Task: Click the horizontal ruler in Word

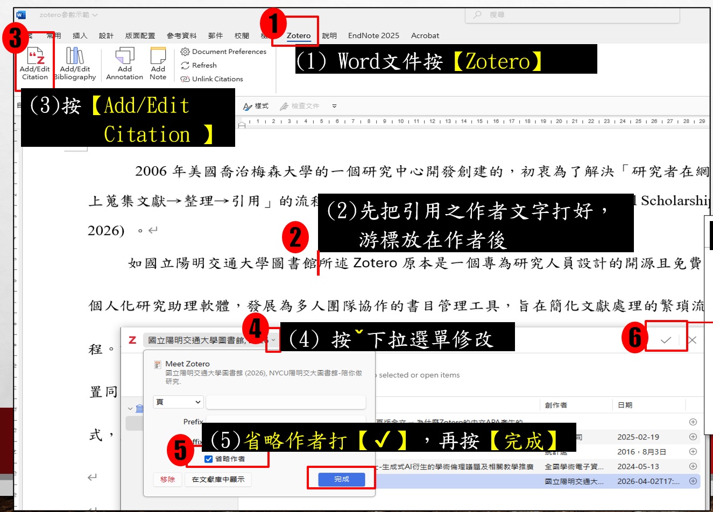Action: [474, 122]
